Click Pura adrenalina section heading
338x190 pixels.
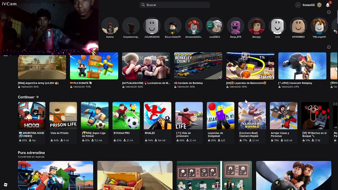pos(31,153)
